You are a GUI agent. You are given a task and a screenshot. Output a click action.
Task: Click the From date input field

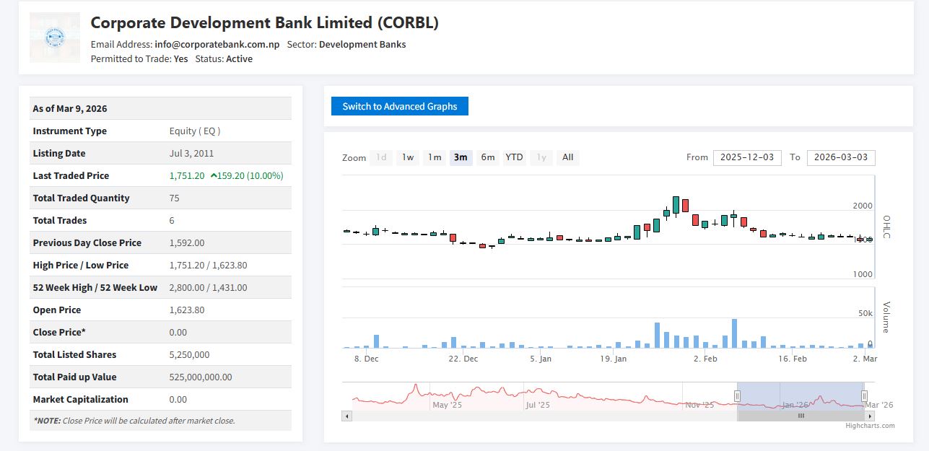746,157
